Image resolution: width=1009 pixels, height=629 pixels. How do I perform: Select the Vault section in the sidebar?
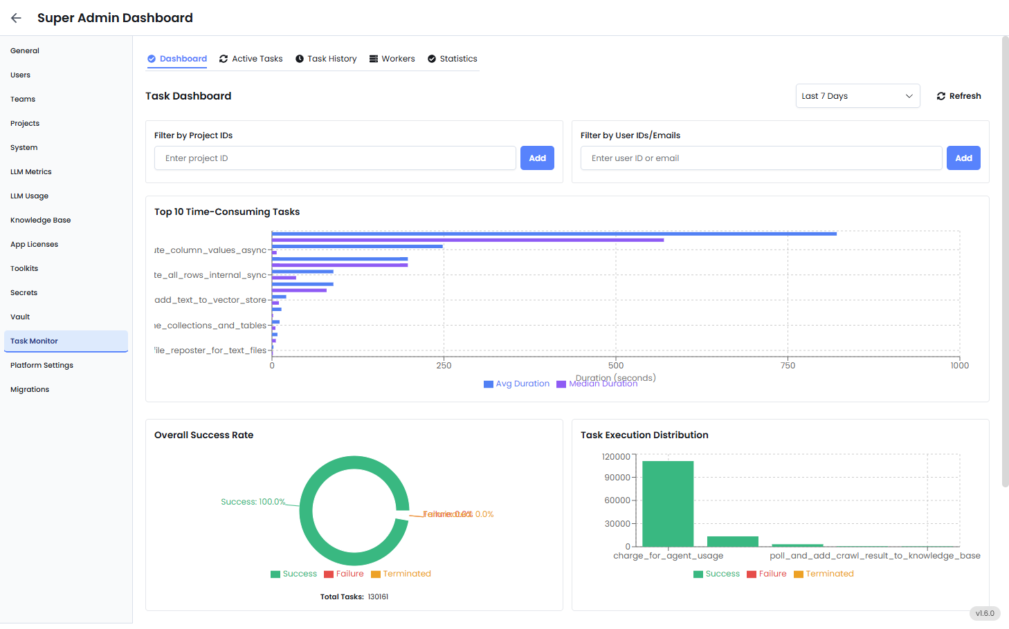pos(19,317)
